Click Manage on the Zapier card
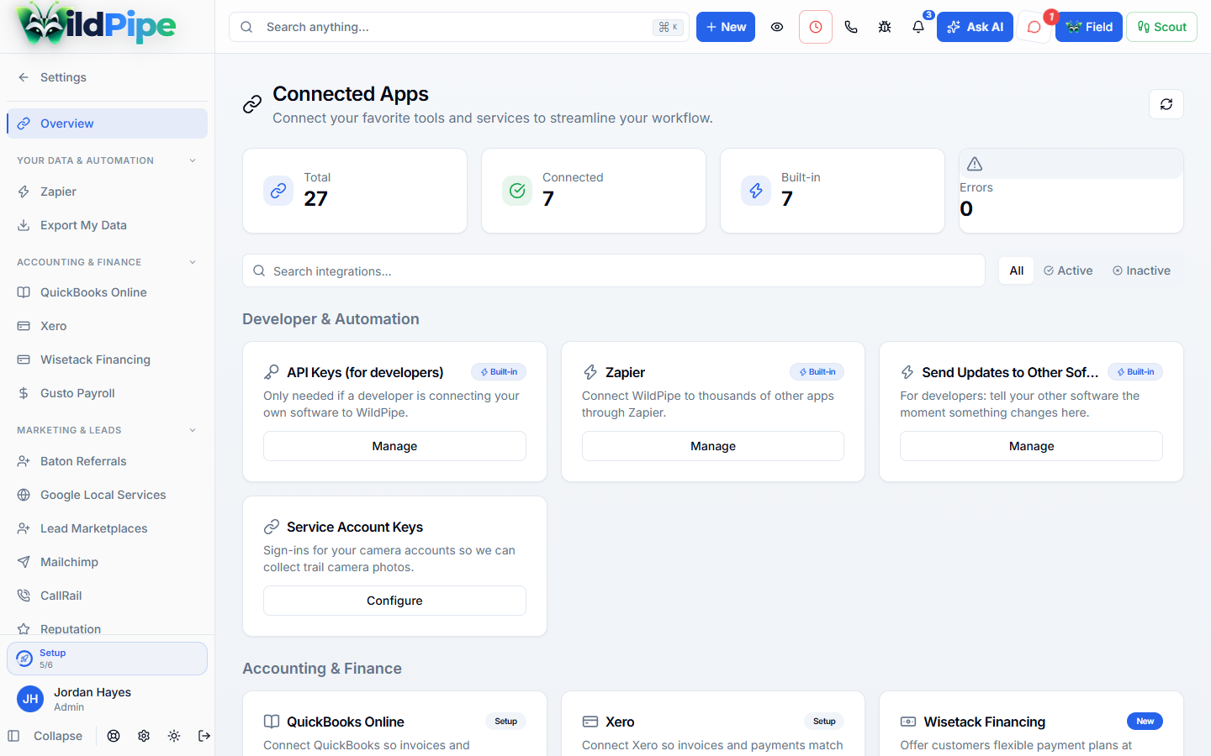The image size is (1211, 756). [x=713, y=446]
